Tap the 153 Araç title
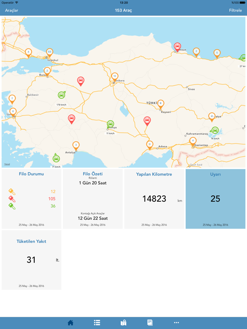Screen dimensions: 247x329 tap(123, 10)
